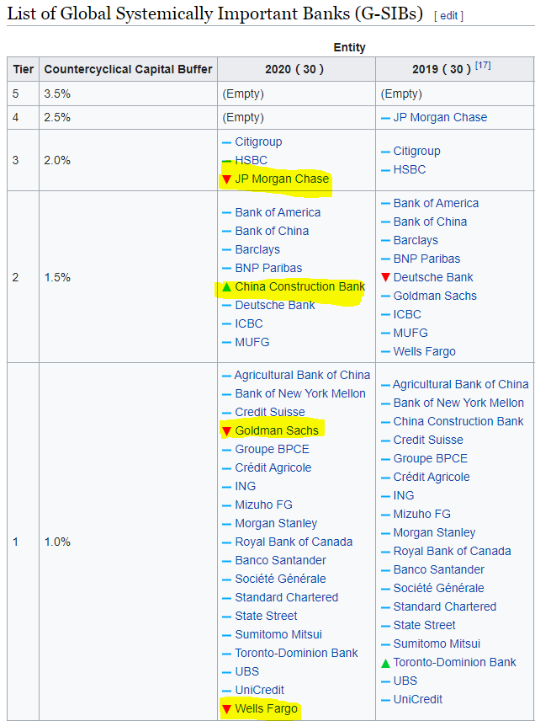Open Bank of New York Mellon, 2019 column

click(458, 403)
